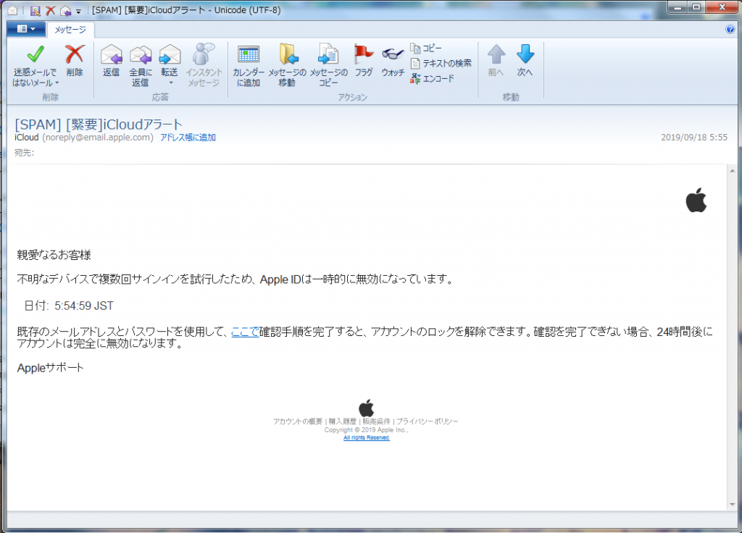Image resolution: width=742 pixels, height=533 pixels.
Task: Click the subject line [SPAM] [緊要]iCloudアラート in the header
Action: click(99, 125)
